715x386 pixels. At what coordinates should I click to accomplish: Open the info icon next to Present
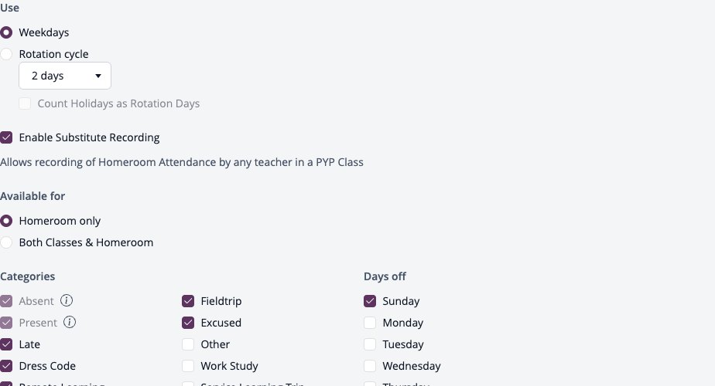point(70,322)
